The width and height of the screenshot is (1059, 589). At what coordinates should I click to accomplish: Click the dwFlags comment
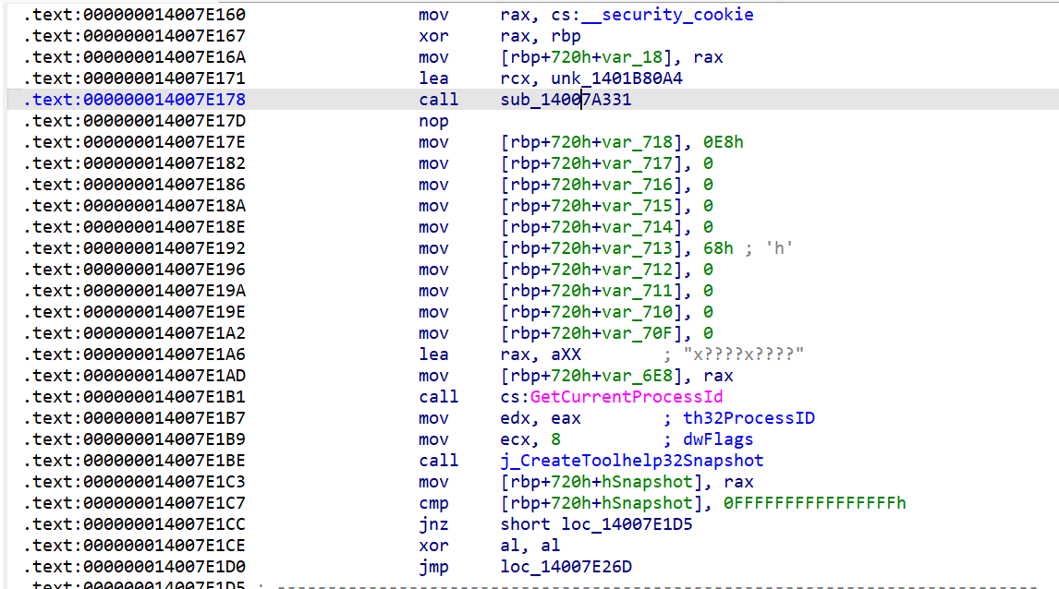click(x=718, y=439)
